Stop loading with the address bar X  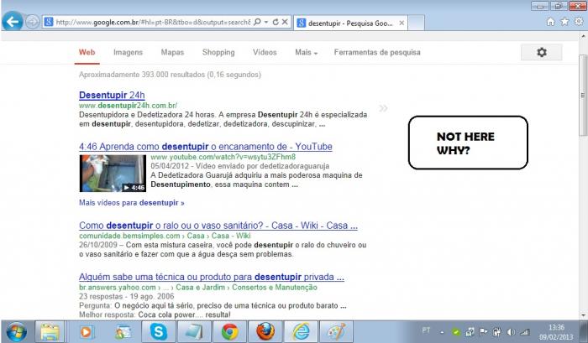click(x=285, y=22)
